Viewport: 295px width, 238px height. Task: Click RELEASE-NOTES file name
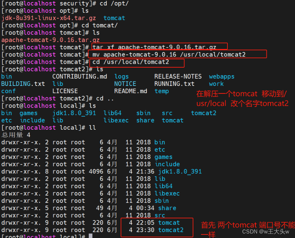(178, 77)
